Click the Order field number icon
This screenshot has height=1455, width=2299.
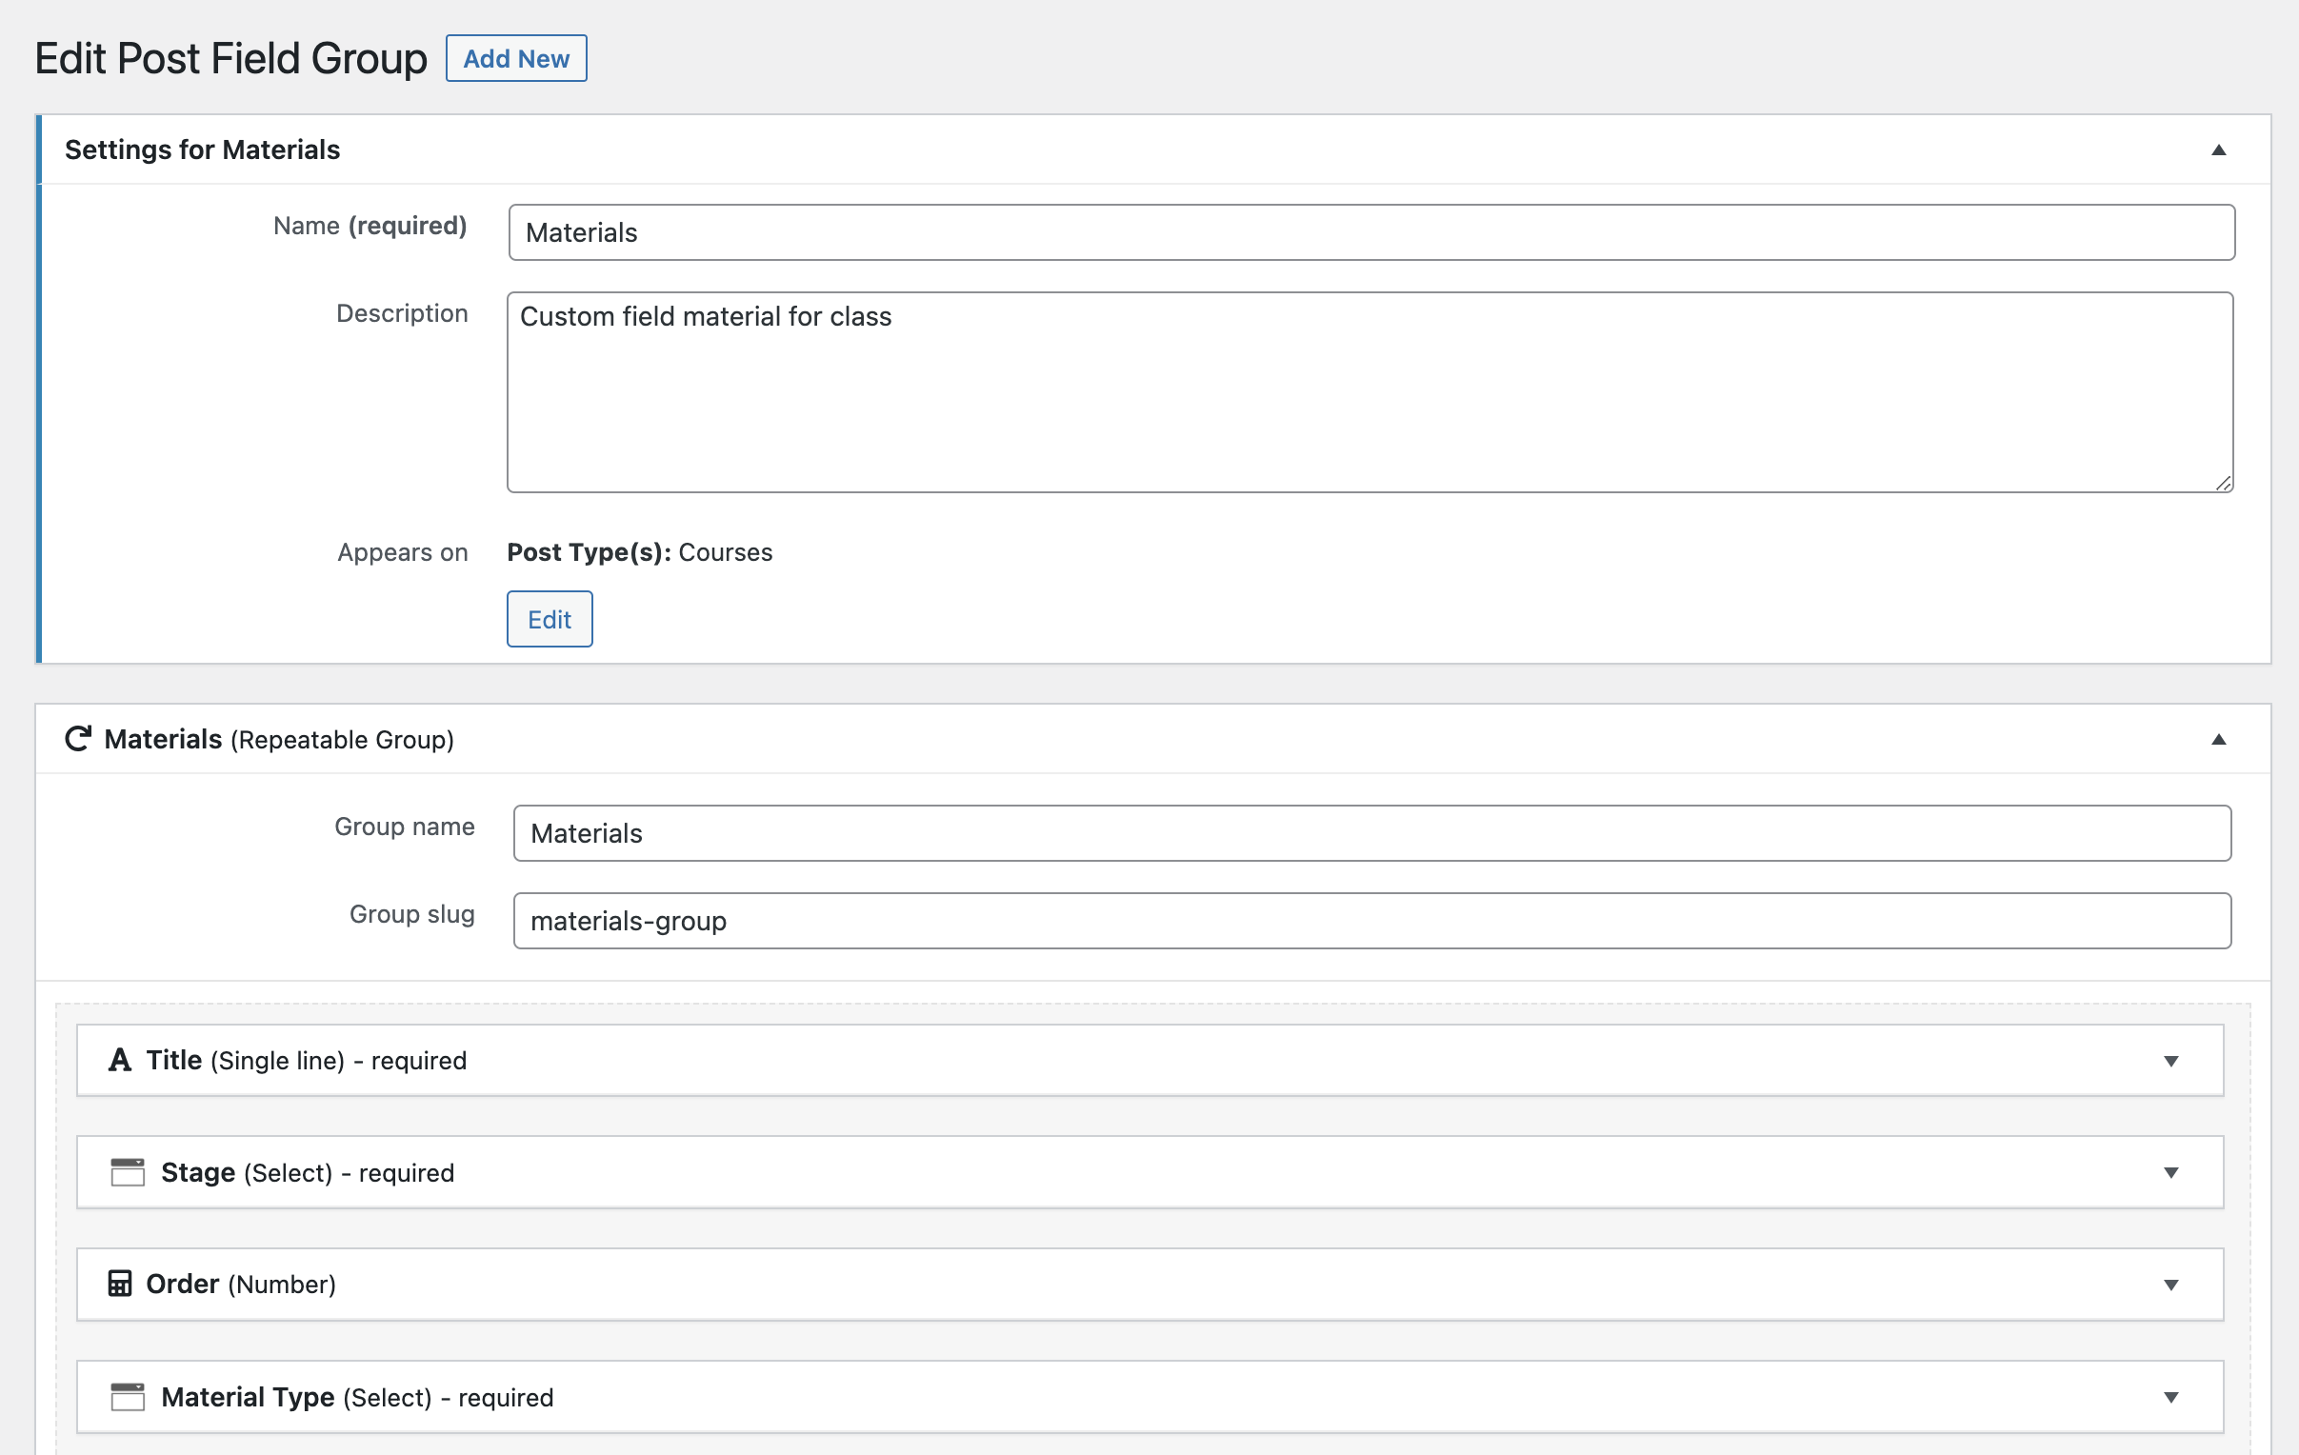119,1284
